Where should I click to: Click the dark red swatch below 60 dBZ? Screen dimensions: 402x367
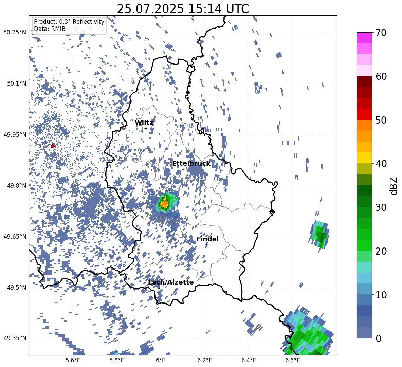364,81
